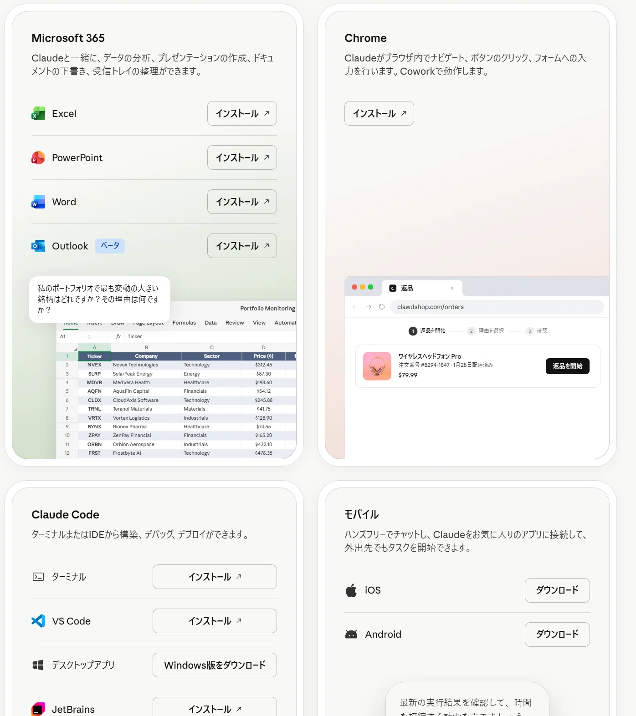Image resolution: width=636 pixels, height=716 pixels.
Task: Click step 2 理由を選択 in progress indicator
Action: point(486,331)
